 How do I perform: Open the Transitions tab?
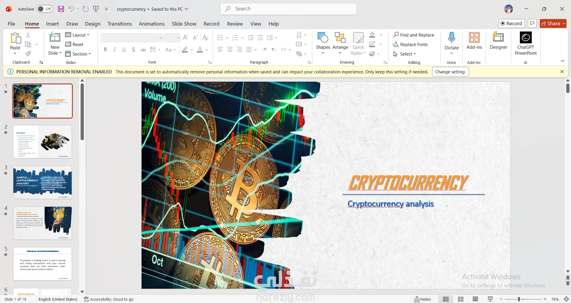[x=120, y=24]
